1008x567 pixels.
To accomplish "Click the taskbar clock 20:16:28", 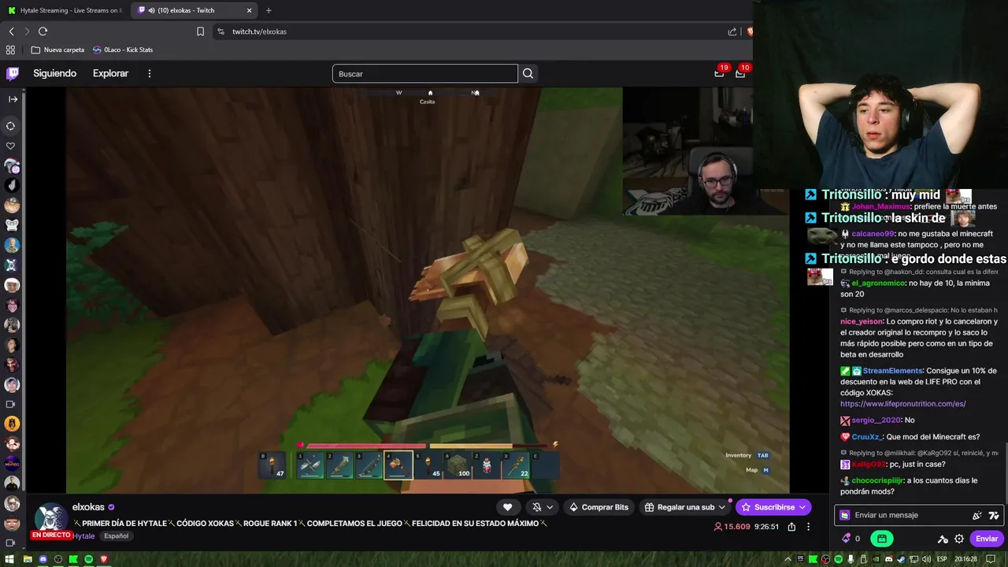I will pyautogui.click(x=965, y=559).
